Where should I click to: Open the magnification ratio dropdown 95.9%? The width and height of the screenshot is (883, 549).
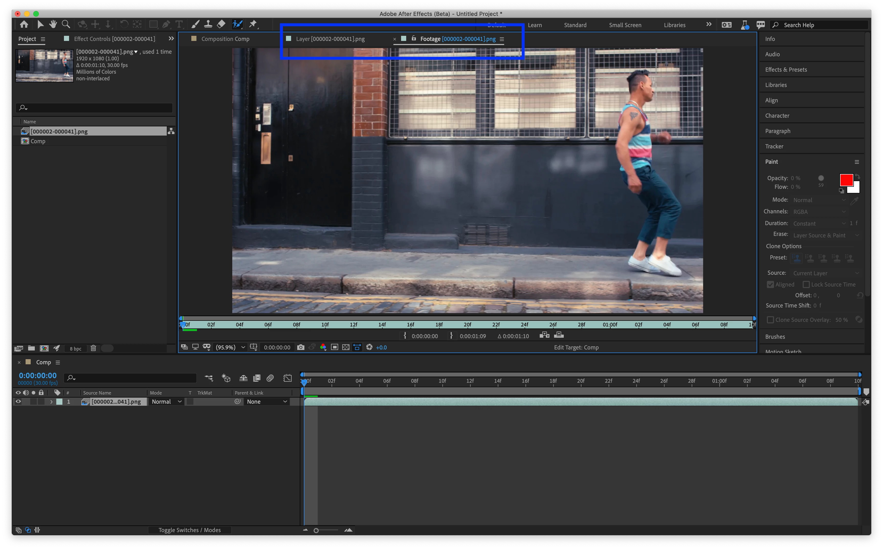pyautogui.click(x=230, y=347)
